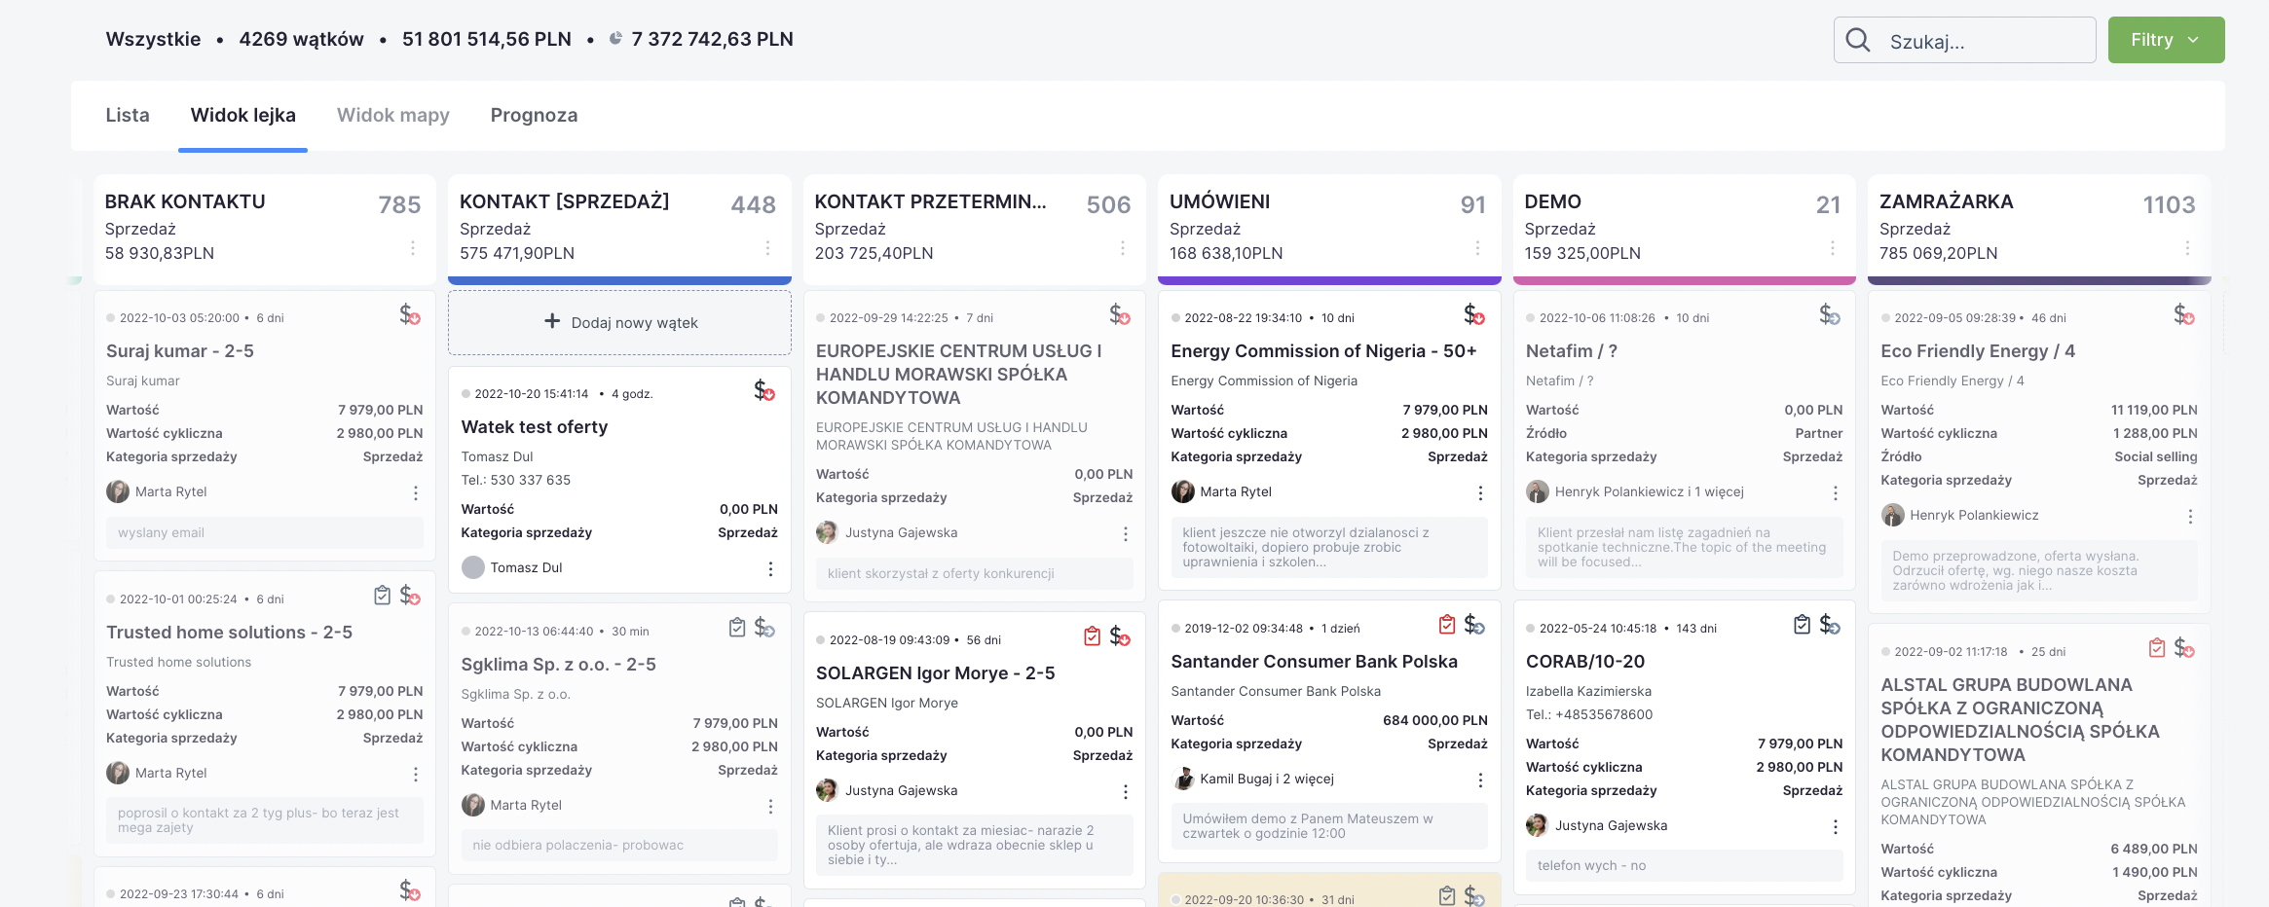Image resolution: width=2269 pixels, height=907 pixels.
Task: Open three-dot menu on Eco Friendly Energy card
Action: [x=2190, y=517]
